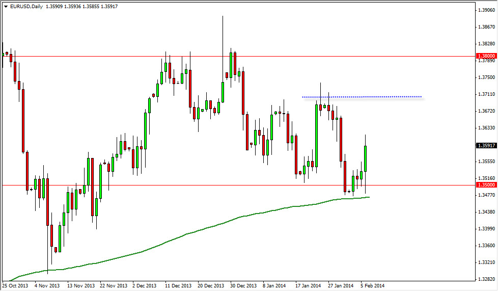Select the red 1.38000 price label
Screen dimensions: 498x291
486,56
